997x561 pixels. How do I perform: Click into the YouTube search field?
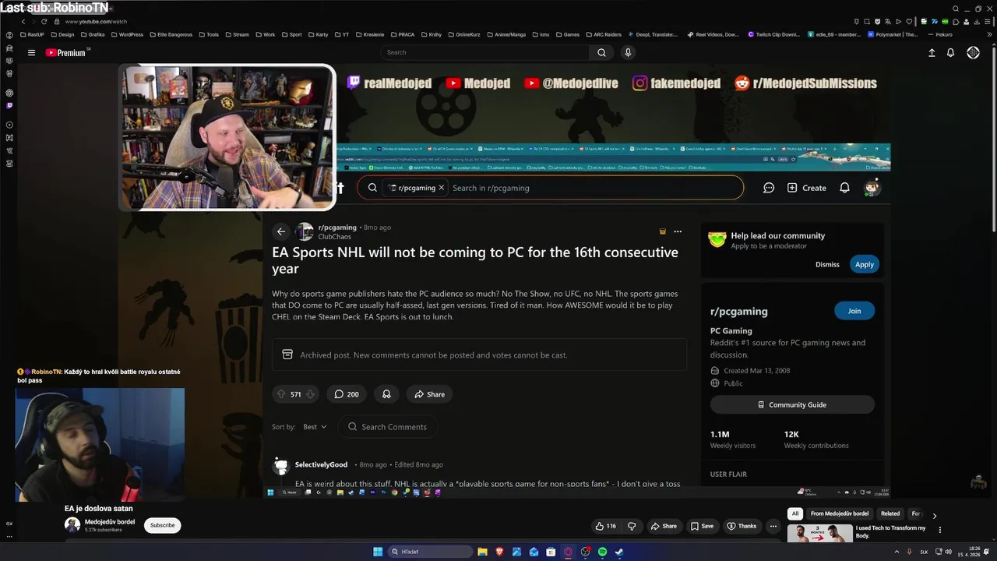(485, 52)
